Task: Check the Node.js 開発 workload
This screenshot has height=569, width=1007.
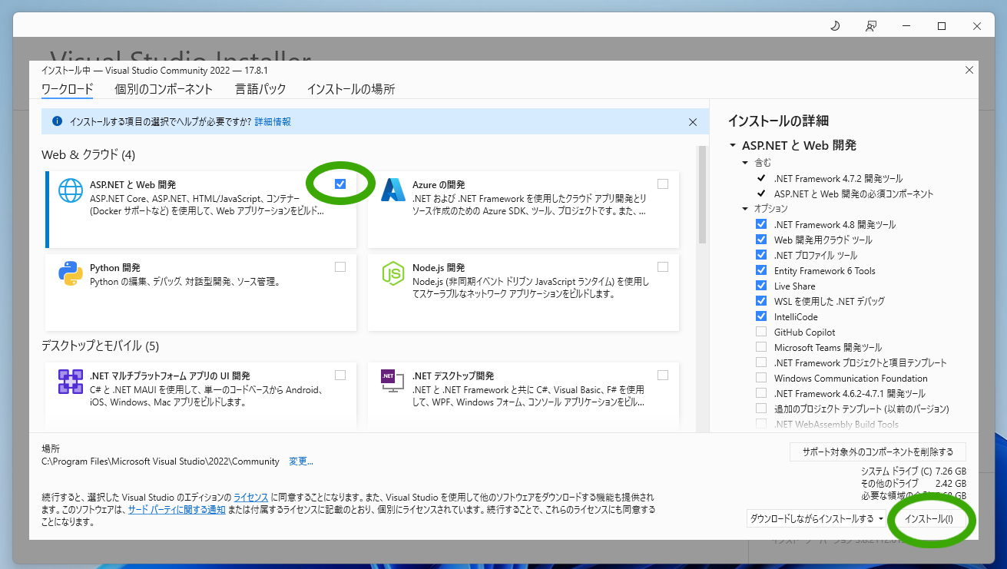Action: coord(663,267)
